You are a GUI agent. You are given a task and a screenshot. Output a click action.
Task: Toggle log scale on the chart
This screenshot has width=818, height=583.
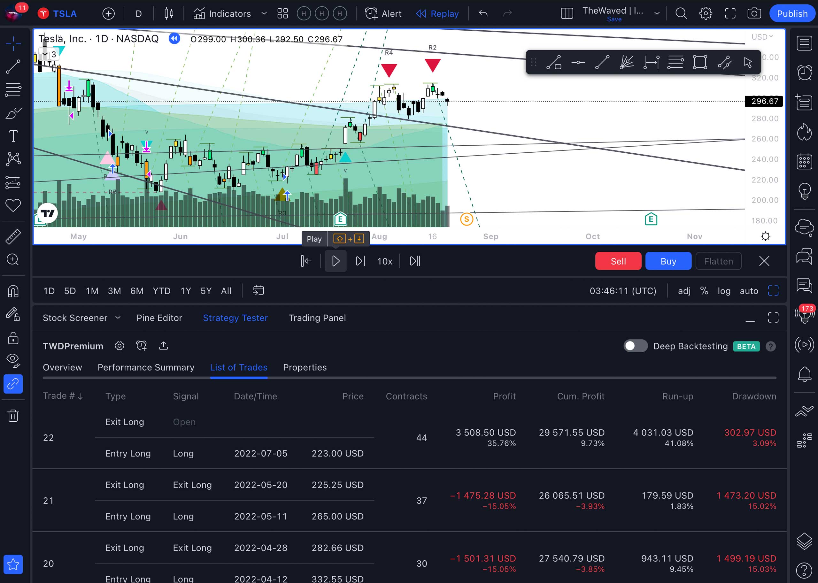(x=724, y=291)
